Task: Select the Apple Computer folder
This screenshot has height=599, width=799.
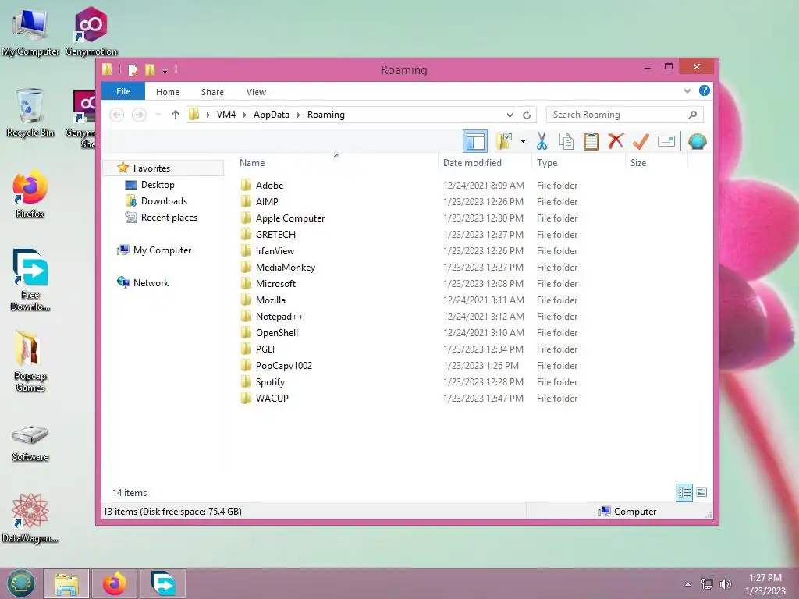Action: [290, 218]
